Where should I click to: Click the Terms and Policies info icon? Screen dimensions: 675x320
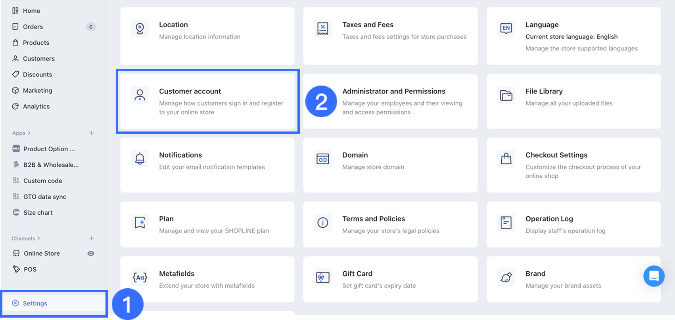click(323, 223)
